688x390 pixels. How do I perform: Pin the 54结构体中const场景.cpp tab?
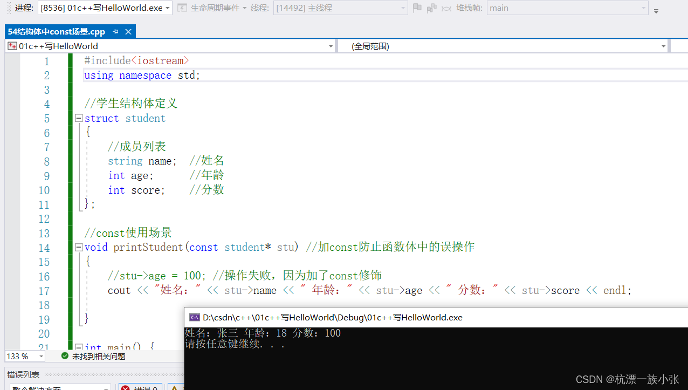115,32
